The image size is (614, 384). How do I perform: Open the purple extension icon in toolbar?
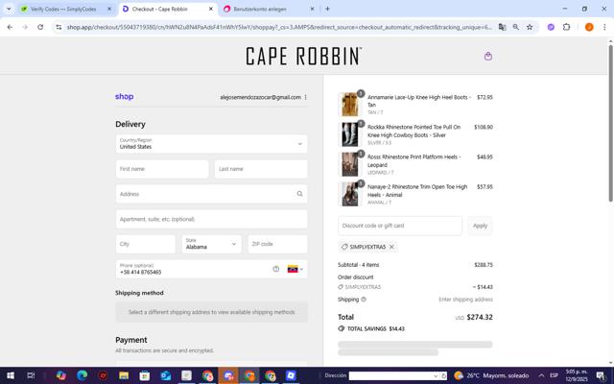(551, 27)
